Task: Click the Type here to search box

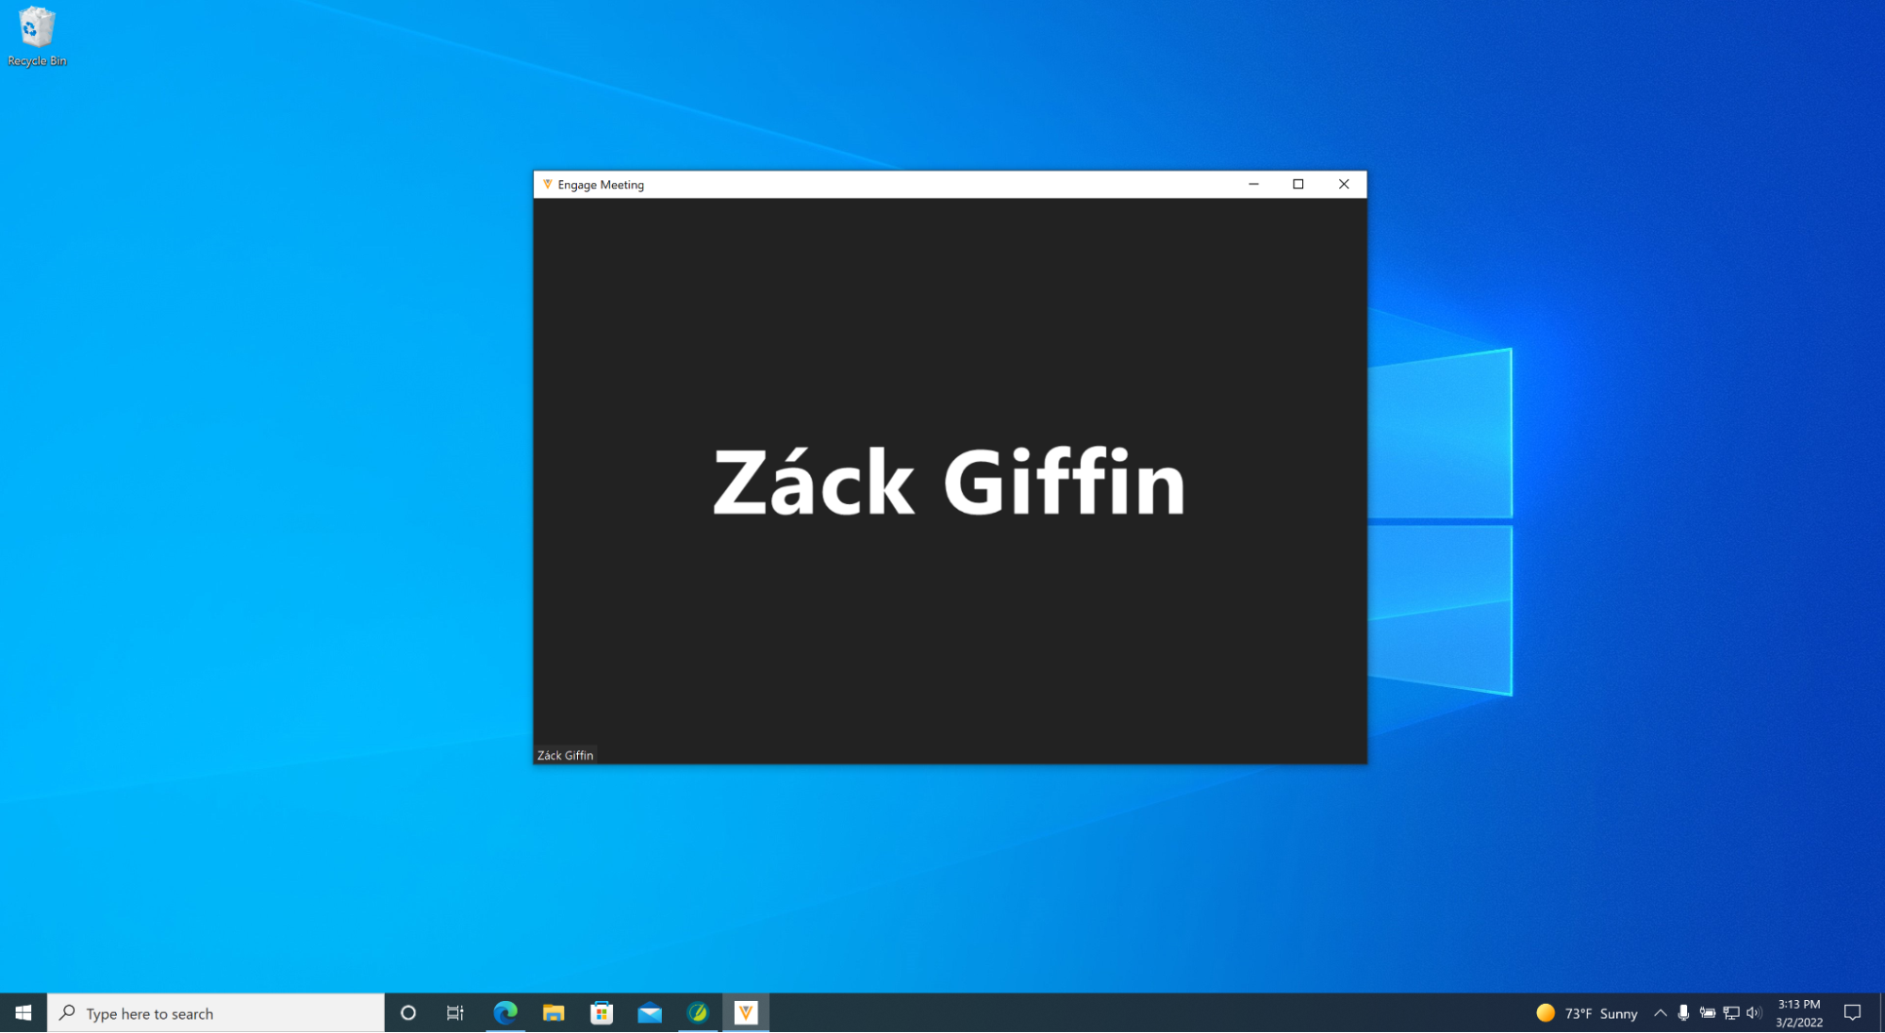Action: [x=217, y=1013]
